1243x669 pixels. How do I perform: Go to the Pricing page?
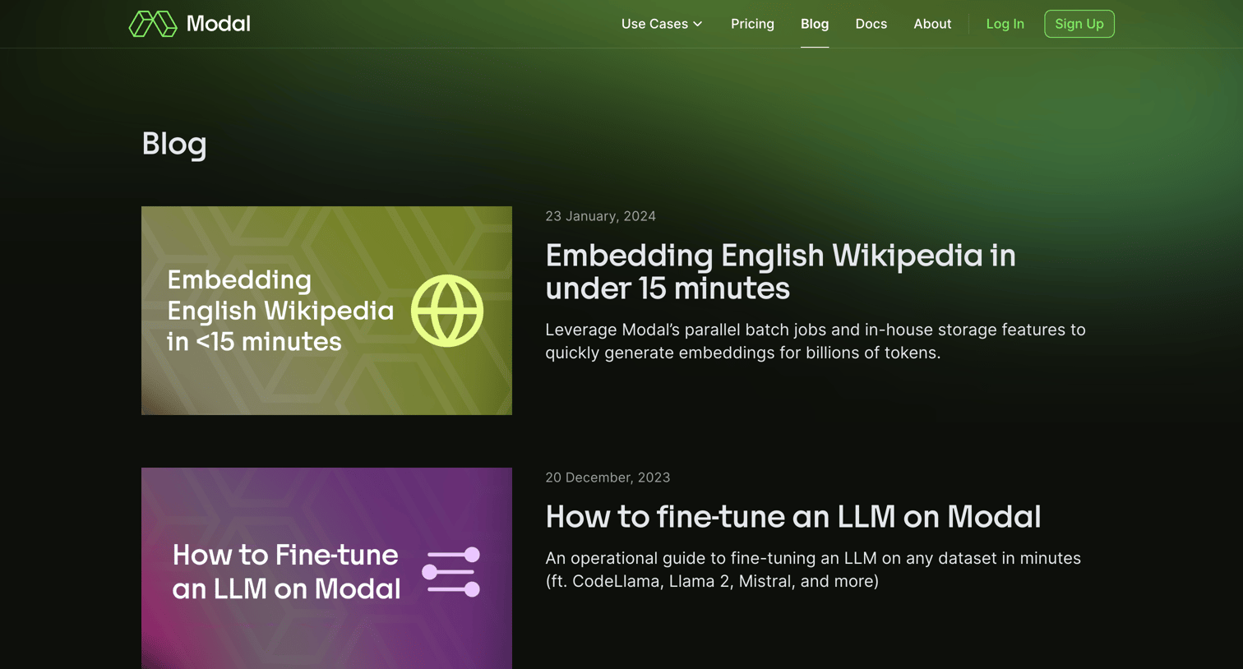coord(752,24)
